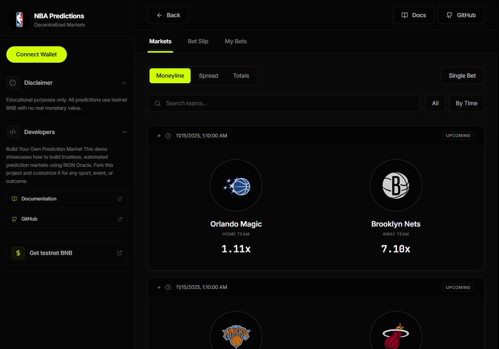499x349 pixels.
Task: Click the Disclaimer info circle icon
Action: (13, 83)
